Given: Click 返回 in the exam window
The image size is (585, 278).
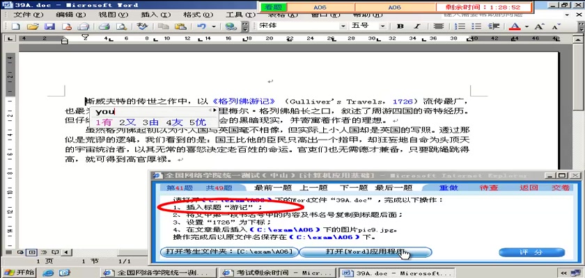Looking at the screenshot, I should pos(529,188).
